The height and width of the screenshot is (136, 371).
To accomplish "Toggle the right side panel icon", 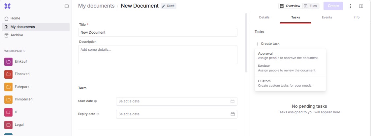I will point(361,6).
